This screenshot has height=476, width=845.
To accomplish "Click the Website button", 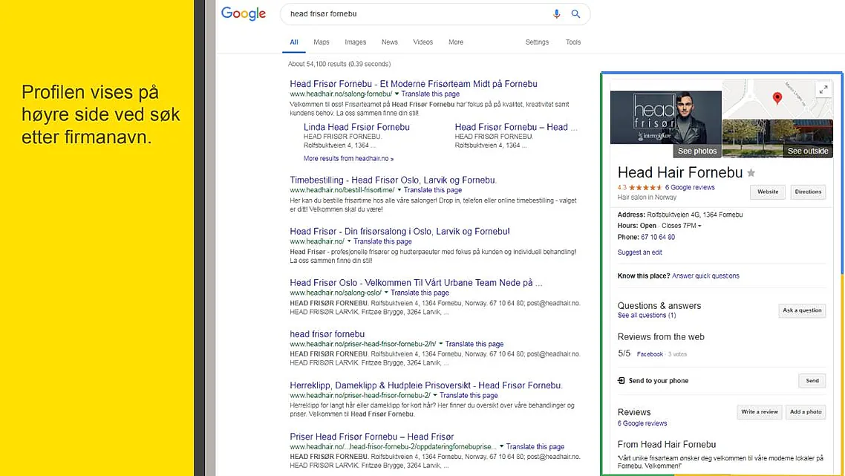I will click(x=768, y=192).
